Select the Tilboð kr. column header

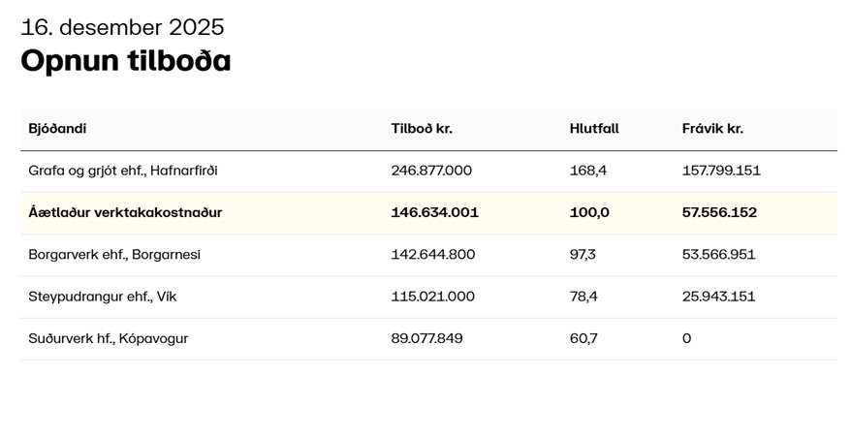[x=422, y=129]
